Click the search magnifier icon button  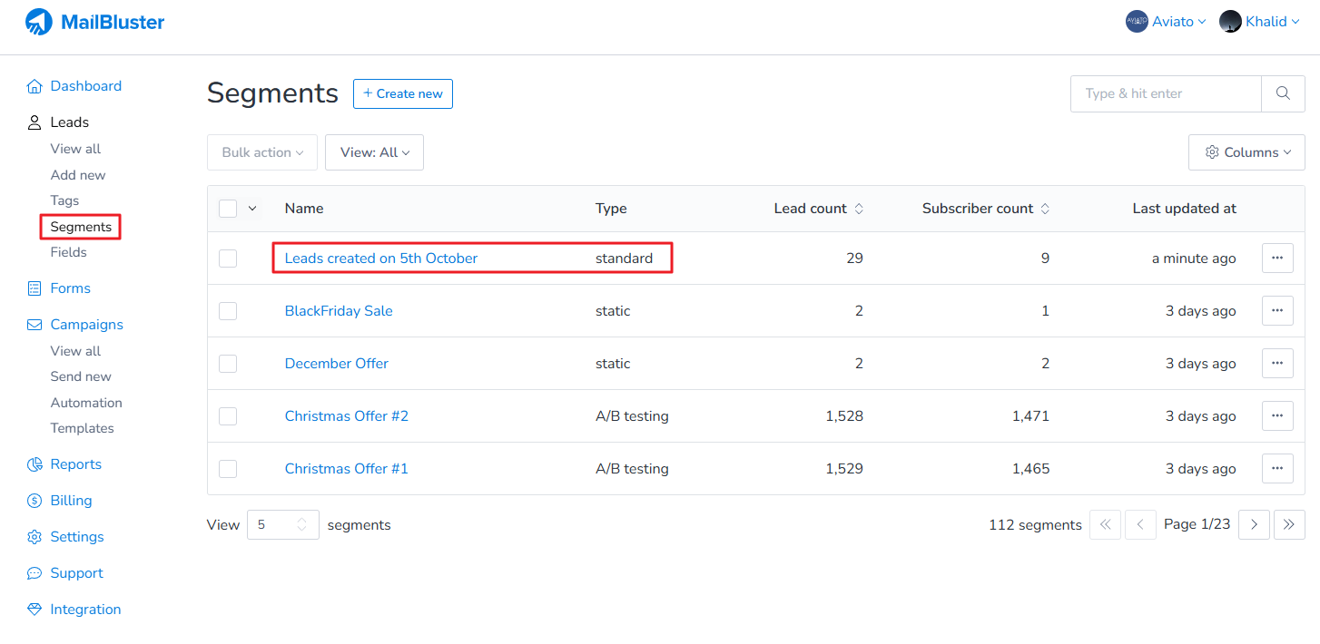pos(1283,93)
